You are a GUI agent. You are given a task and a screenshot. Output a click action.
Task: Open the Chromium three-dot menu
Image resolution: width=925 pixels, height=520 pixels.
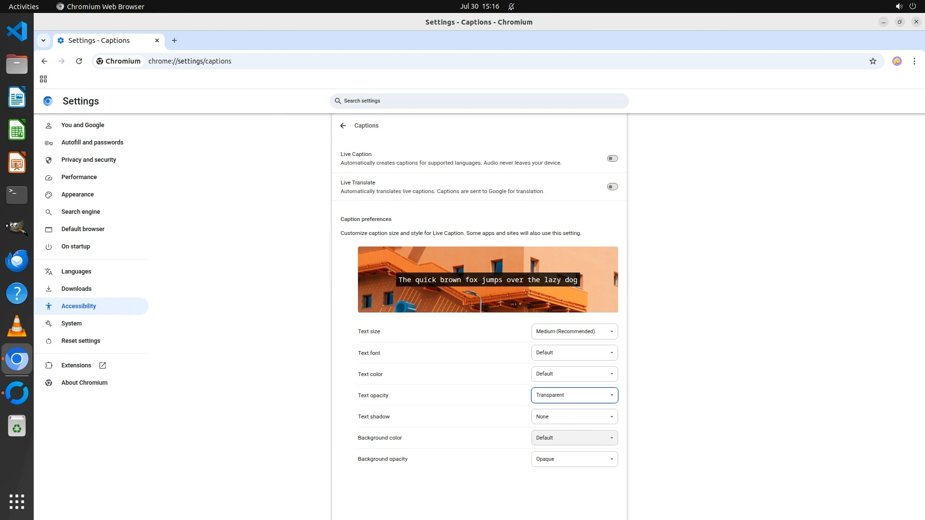[x=914, y=61]
